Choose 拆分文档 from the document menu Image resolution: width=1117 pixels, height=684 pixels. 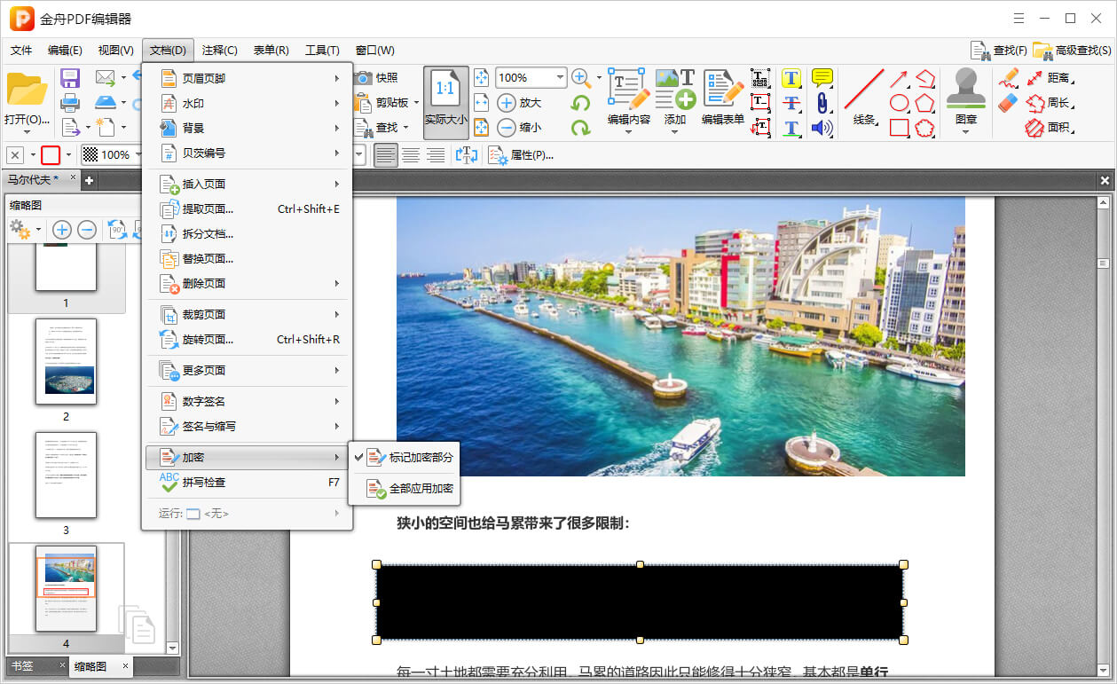(x=208, y=234)
